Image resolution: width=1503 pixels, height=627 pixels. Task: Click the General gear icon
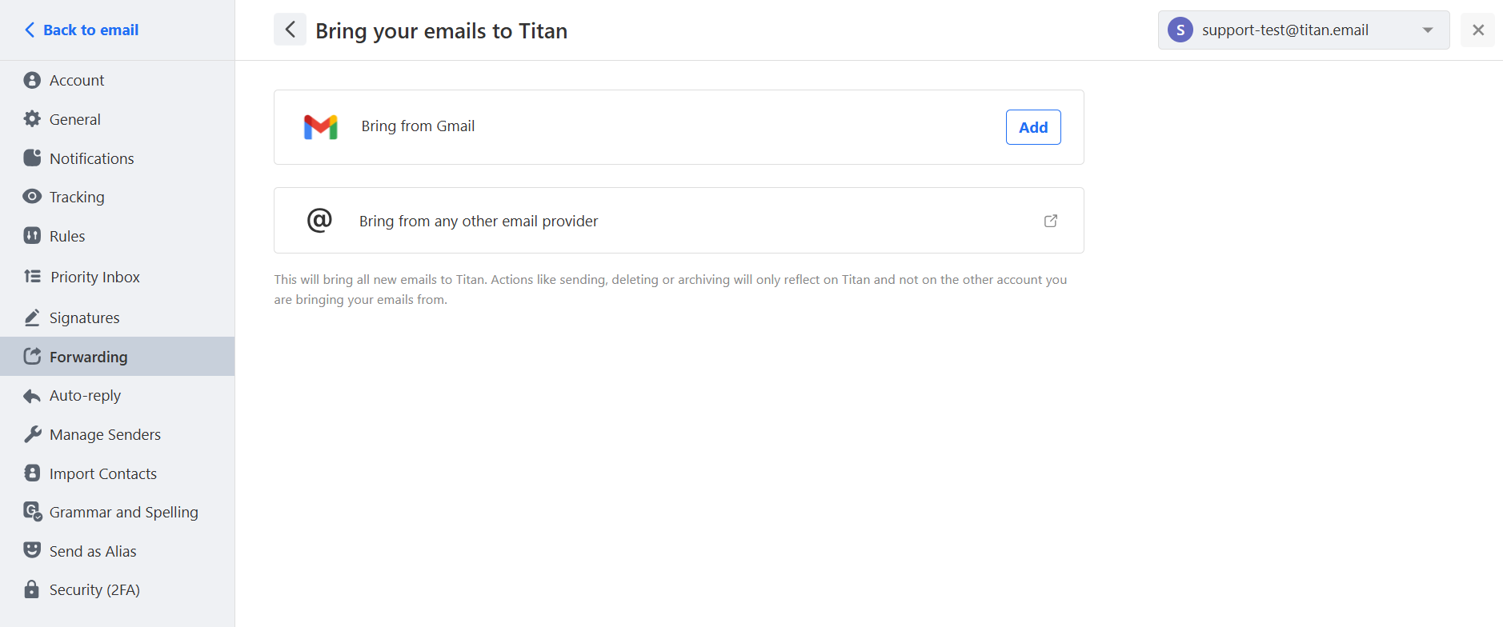coord(32,119)
